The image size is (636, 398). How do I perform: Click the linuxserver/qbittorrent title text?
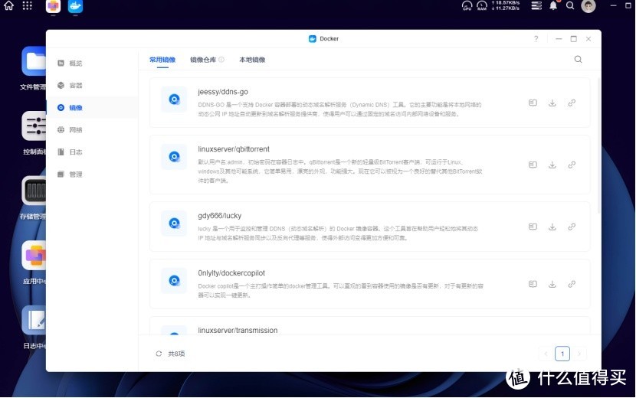[x=234, y=149]
